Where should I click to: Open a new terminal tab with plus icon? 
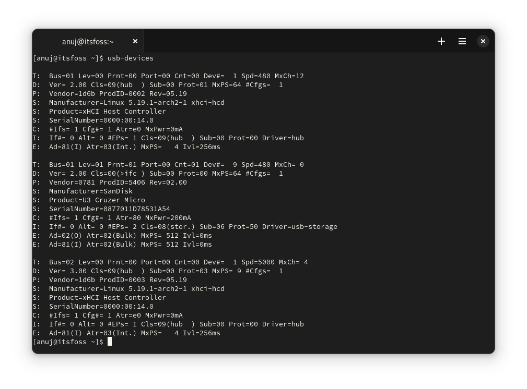pos(441,41)
